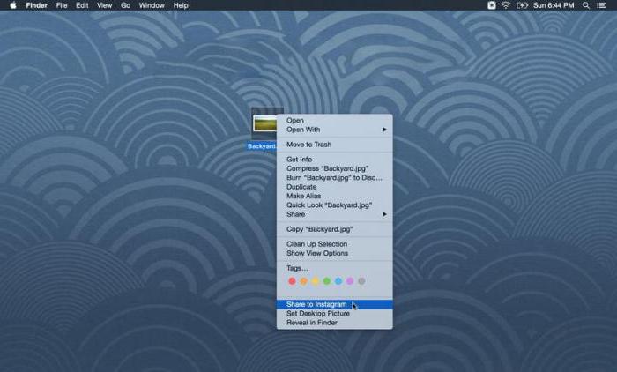617x372 pixels.
Task: Choose Share to Instagram
Action: pyautogui.click(x=334, y=304)
